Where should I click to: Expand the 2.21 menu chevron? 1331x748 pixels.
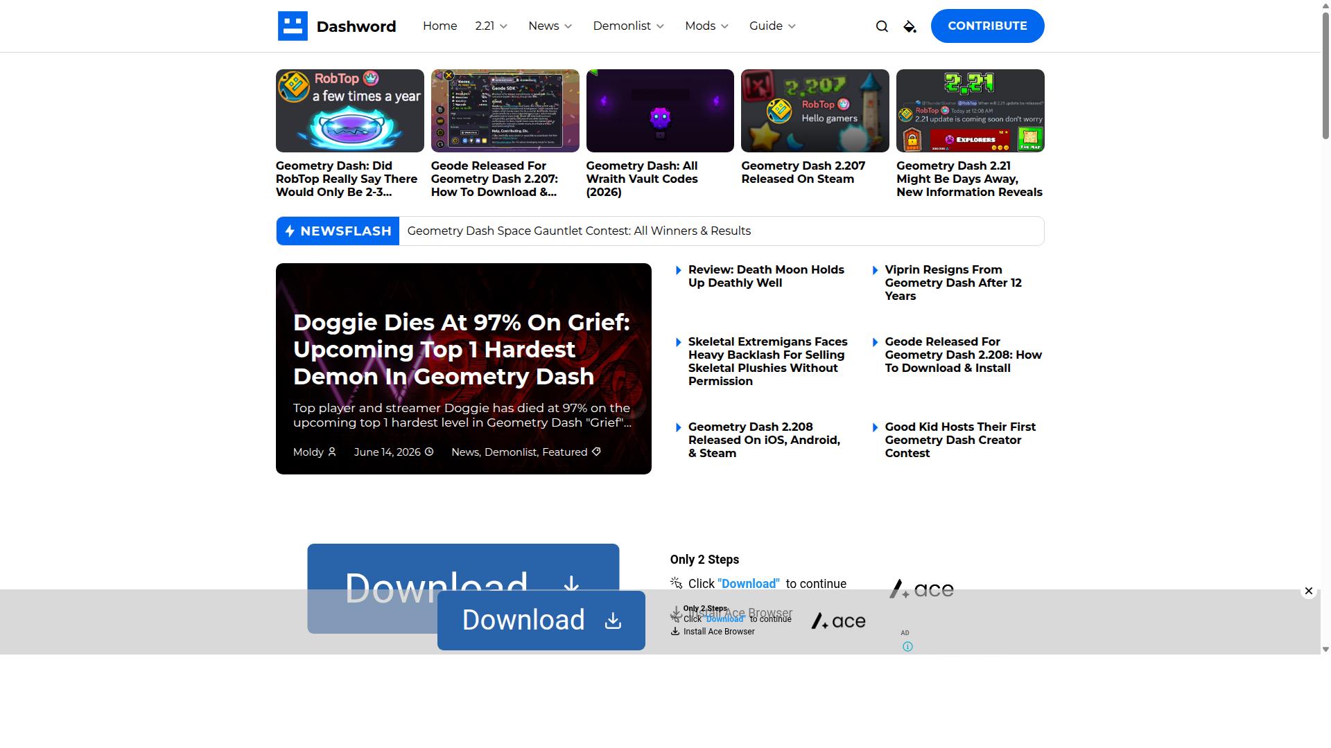pos(504,26)
